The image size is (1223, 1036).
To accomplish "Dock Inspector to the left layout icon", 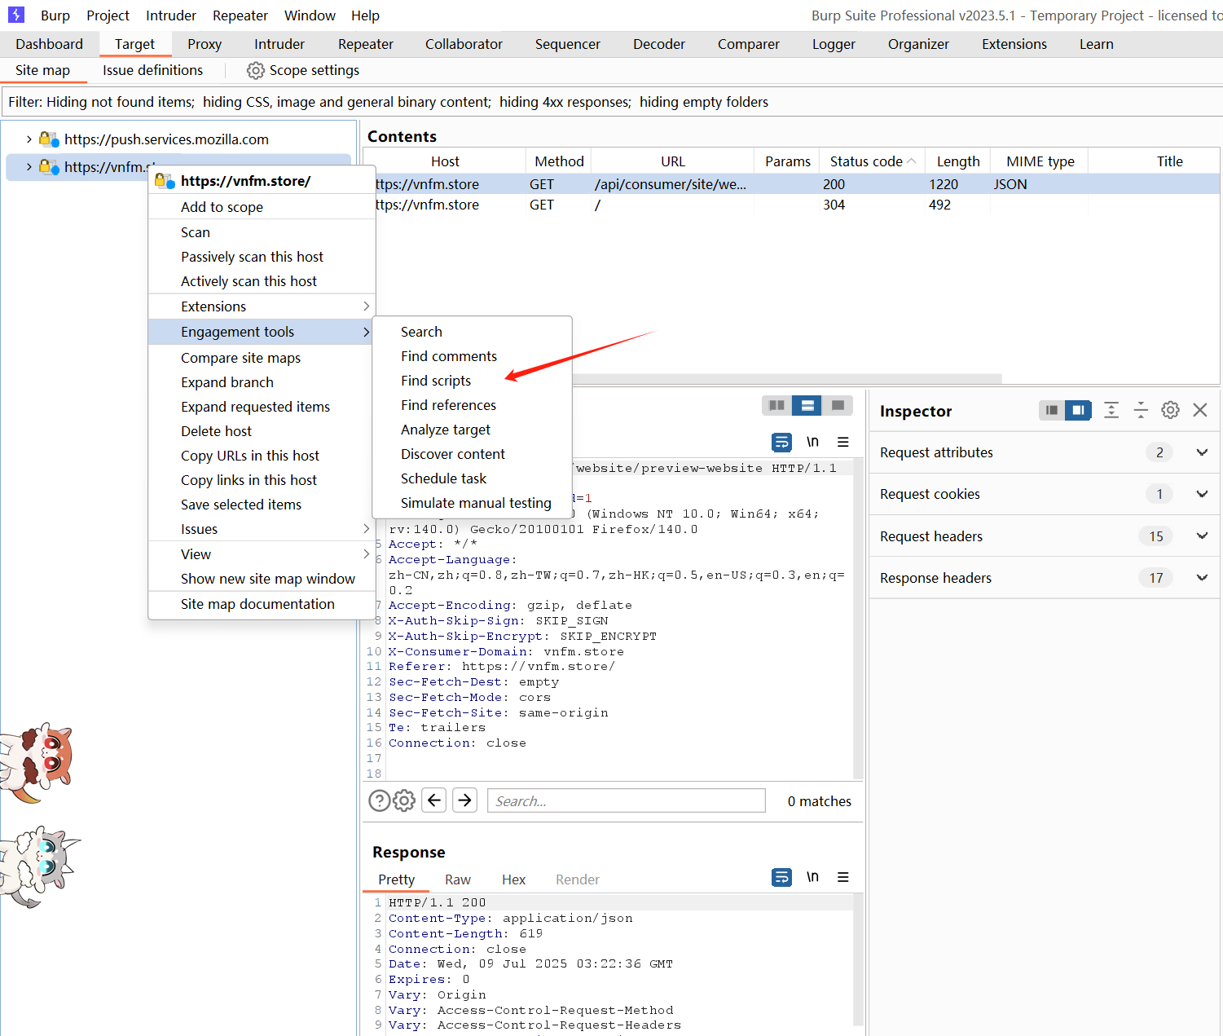I will click(1052, 410).
